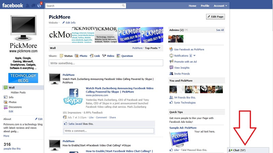The height and width of the screenshot is (153, 273).
Task: Open the Account dropdown menu
Action: [x=220, y=6]
